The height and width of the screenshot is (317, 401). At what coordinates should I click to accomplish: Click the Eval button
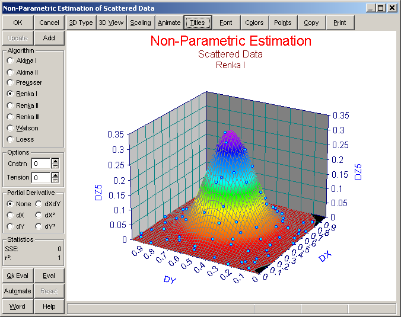(x=49, y=276)
